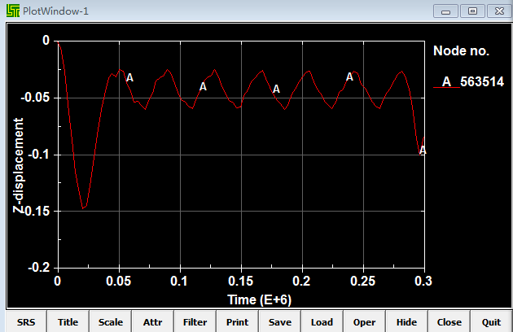Click the Z-displacement axis label
Viewport: 513px width, 332px height.
point(18,165)
